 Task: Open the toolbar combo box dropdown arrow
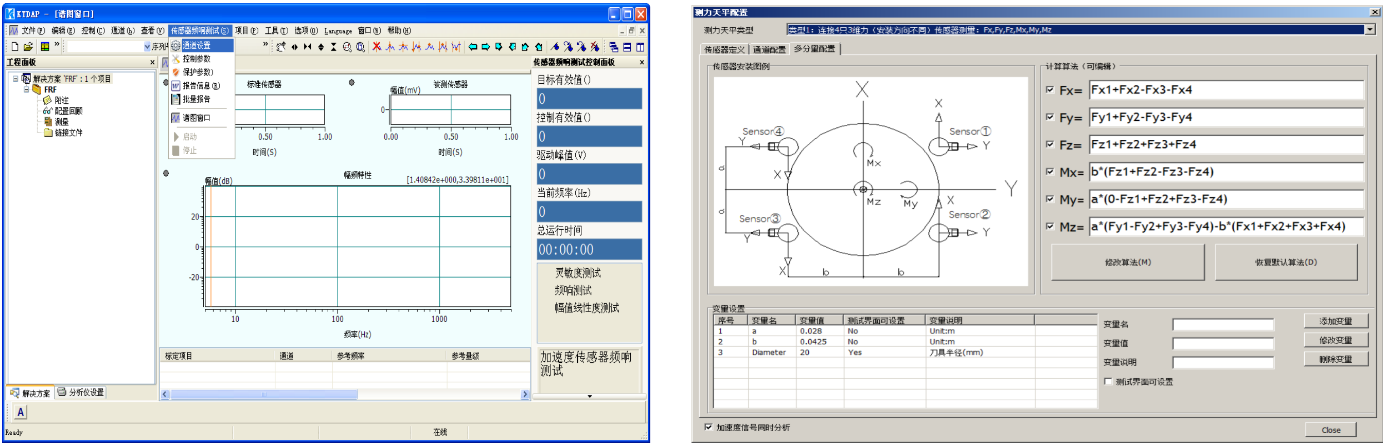click(147, 47)
